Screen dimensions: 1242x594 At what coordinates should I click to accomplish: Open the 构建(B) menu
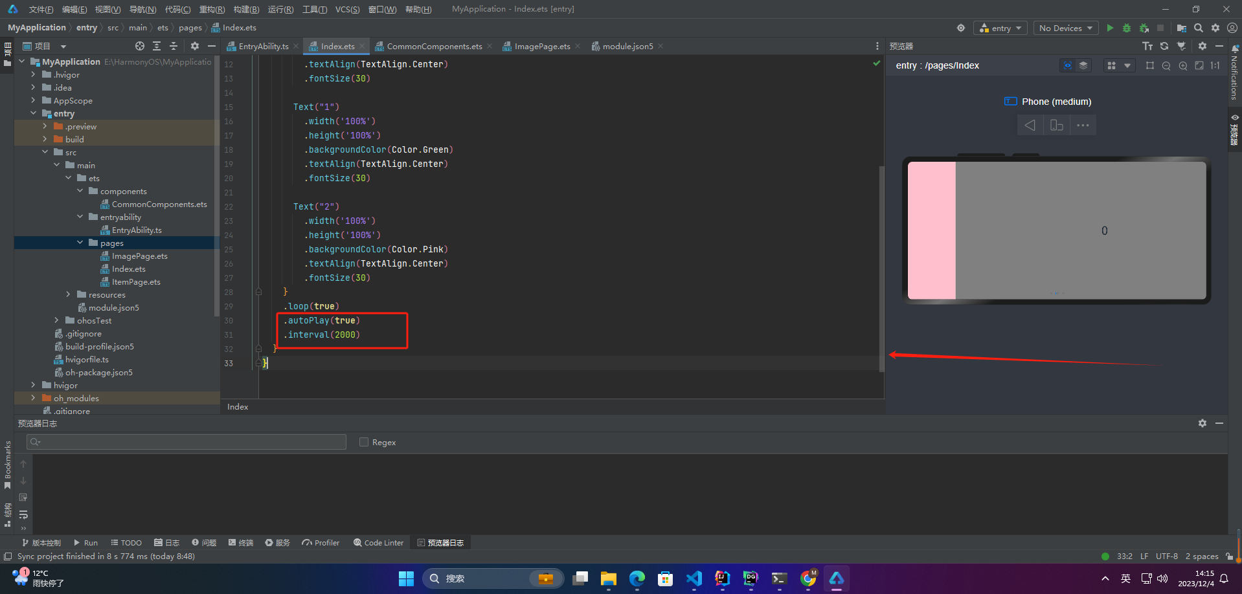tap(246, 9)
